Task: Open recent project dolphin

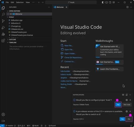Action: tap(64, 78)
